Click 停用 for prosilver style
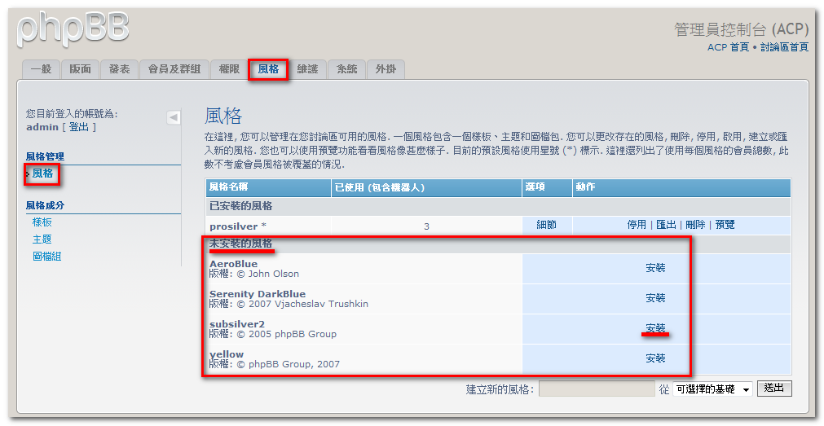The image size is (824, 426). pos(637,225)
